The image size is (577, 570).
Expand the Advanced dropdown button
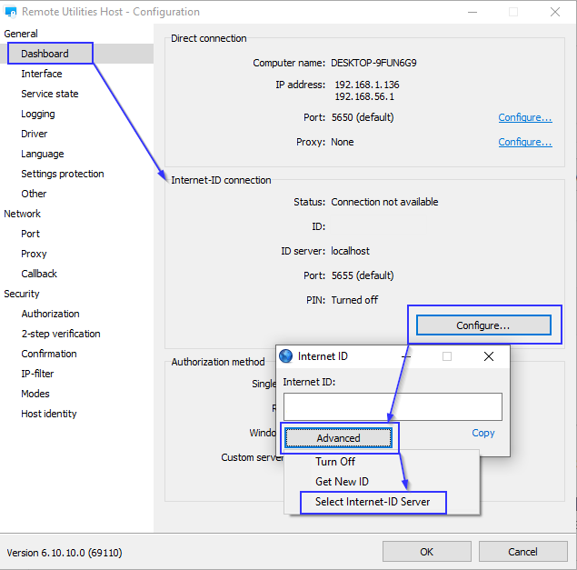(x=338, y=438)
